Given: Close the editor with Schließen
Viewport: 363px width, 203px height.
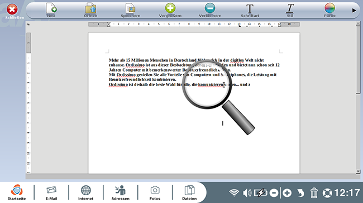Looking at the screenshot, I should [x=12, y=12].
